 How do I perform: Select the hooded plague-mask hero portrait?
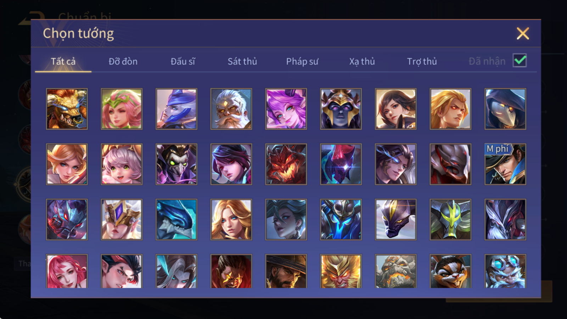(505, 109)
